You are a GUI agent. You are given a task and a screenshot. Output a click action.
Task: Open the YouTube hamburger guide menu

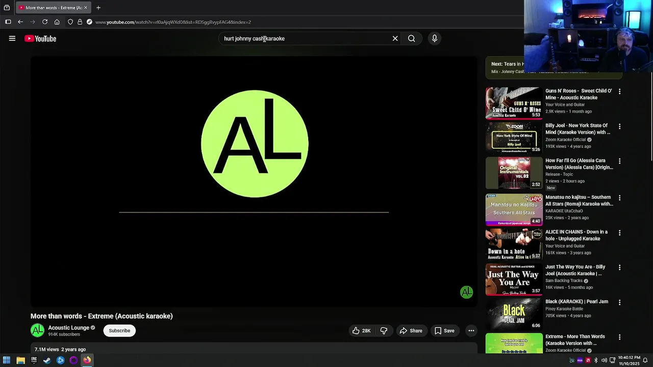tap(12, 38)
